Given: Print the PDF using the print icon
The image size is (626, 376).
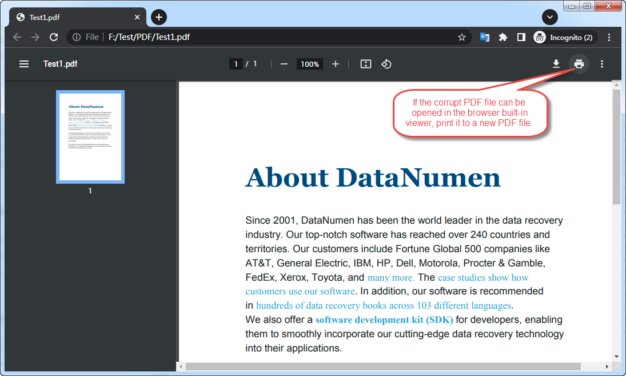Looking at the screenshot, I should pos(579,64).
